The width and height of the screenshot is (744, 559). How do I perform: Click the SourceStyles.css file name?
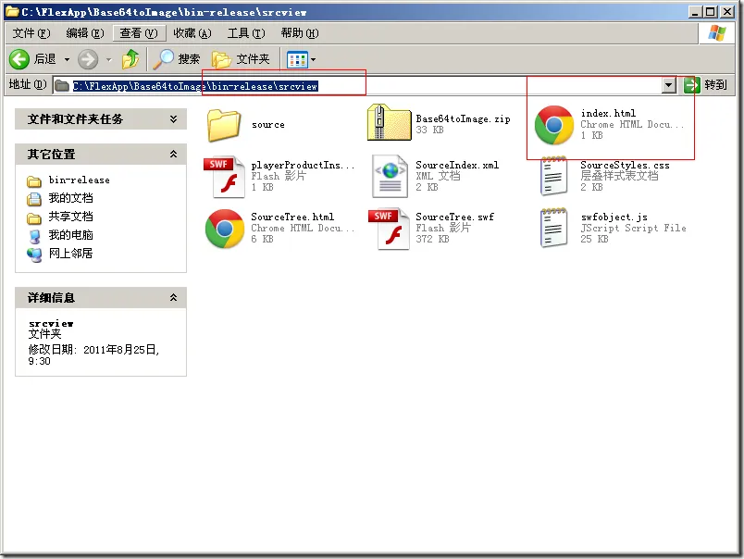[x=625, y=165]
